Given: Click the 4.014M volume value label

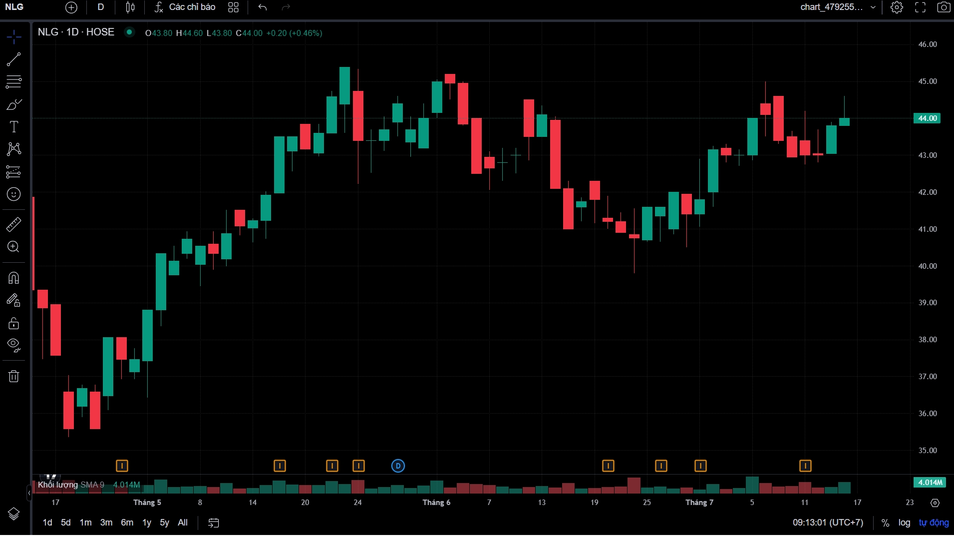Looking at the screenshot, I should coord(930,483).
